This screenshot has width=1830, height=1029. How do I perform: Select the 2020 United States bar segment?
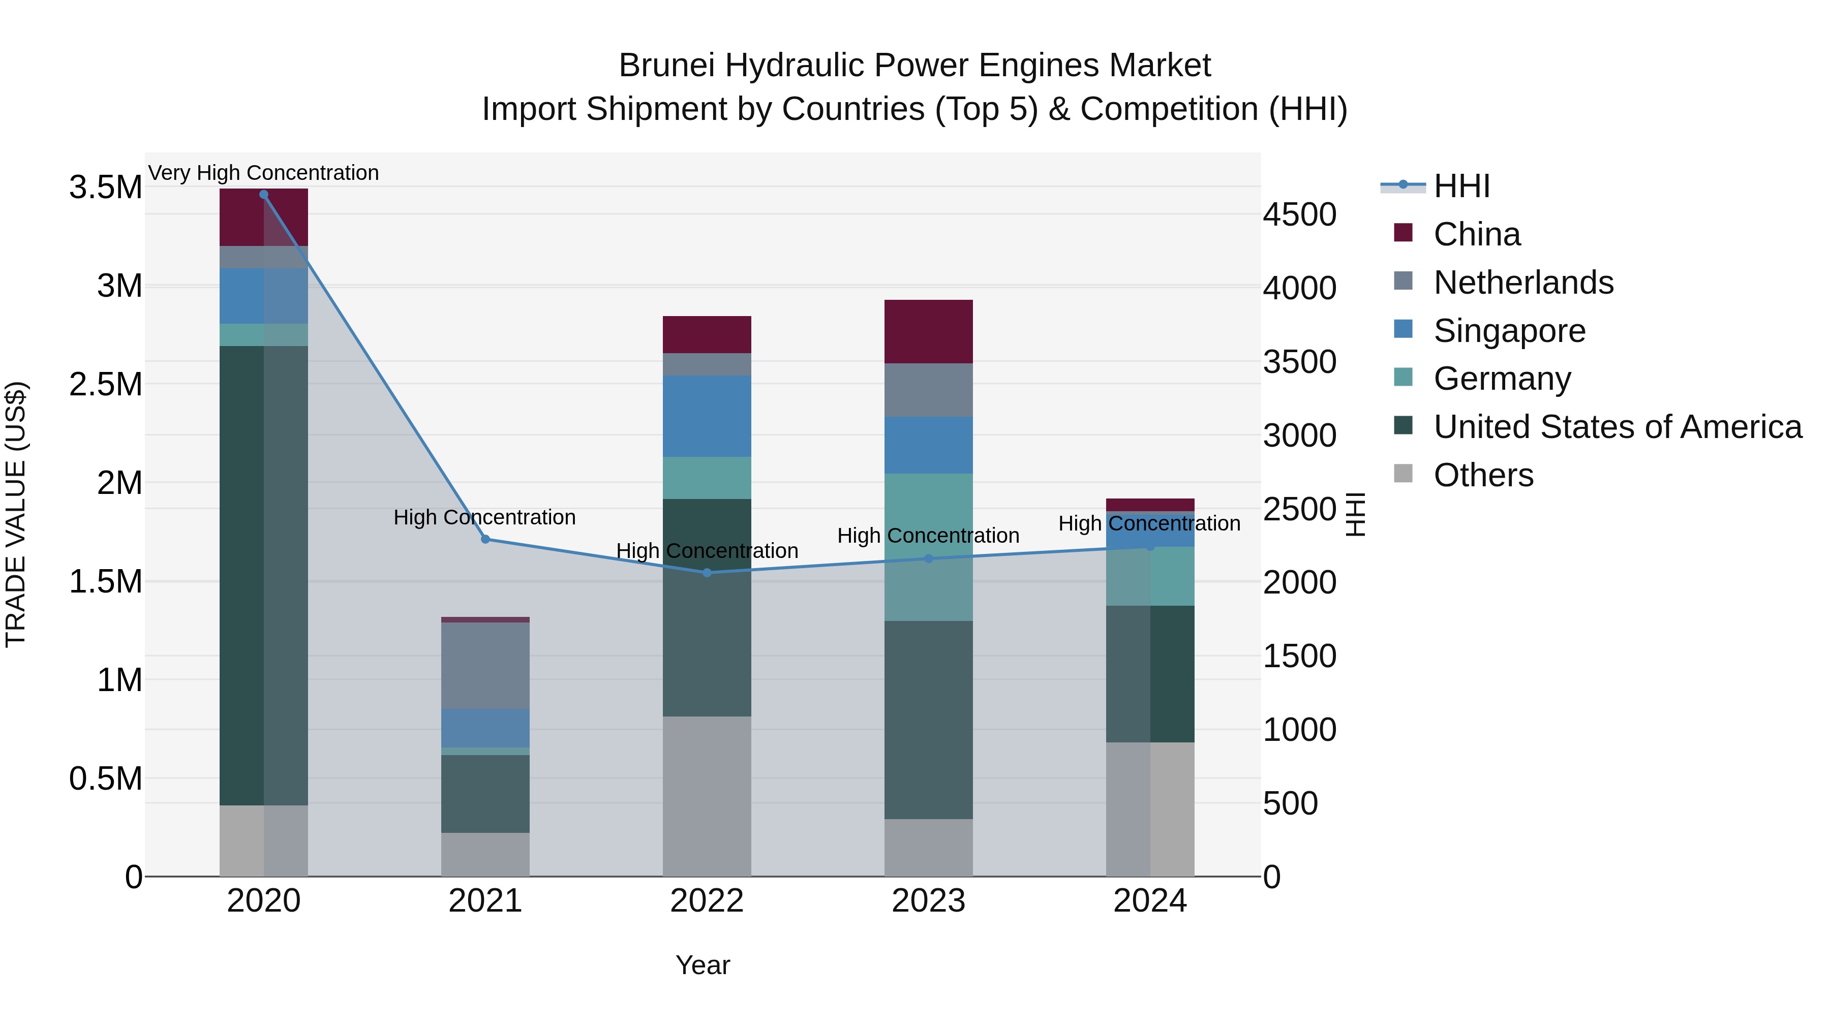tap(263, 576)
